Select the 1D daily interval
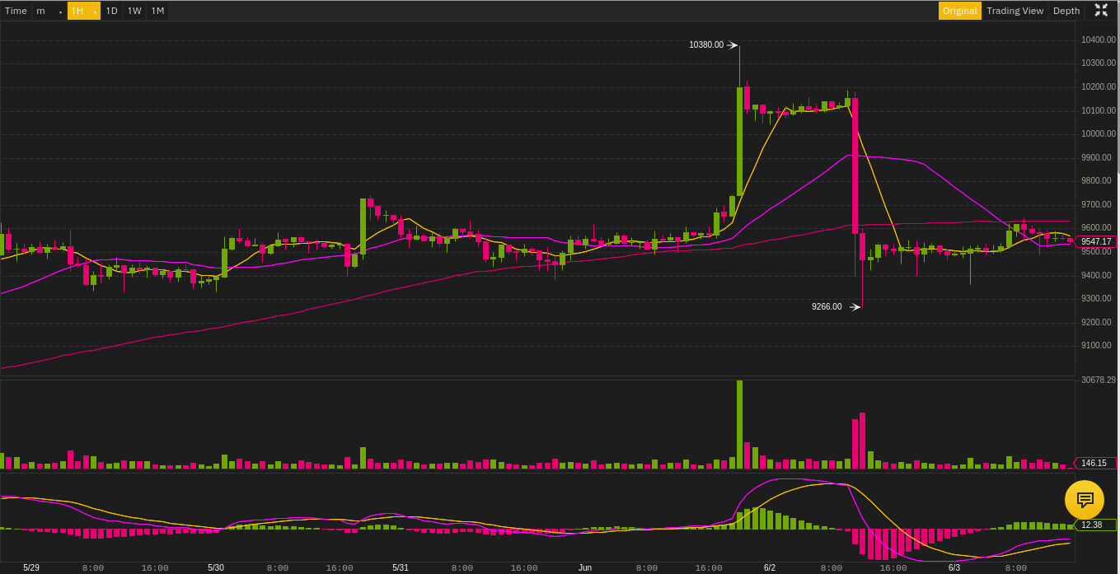 (x=112, y=11)
